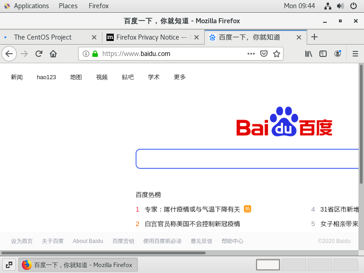Close the Baidu tab
364x273 pixels.
click(x=299, y=37)
